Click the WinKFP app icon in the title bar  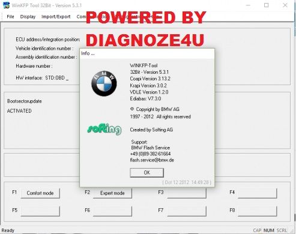click(7, 5)
